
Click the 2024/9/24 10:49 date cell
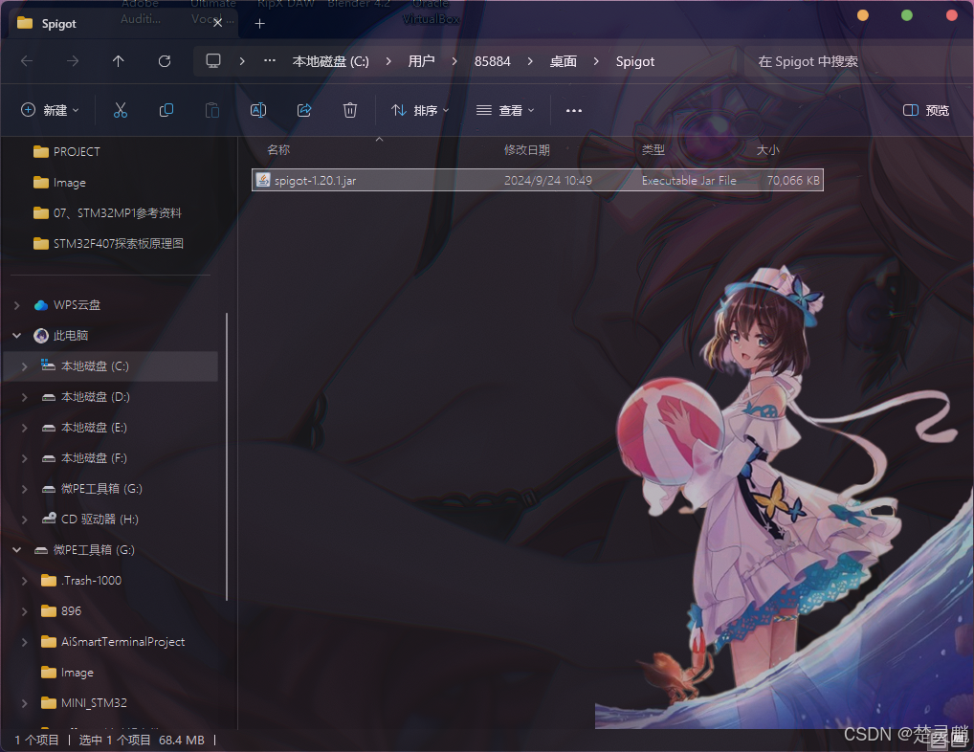(x=548, y=180)
